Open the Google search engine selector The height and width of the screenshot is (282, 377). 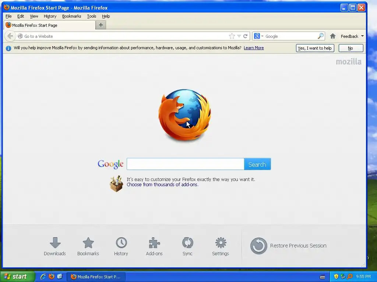pyautogui.click(x=259, y=36)
